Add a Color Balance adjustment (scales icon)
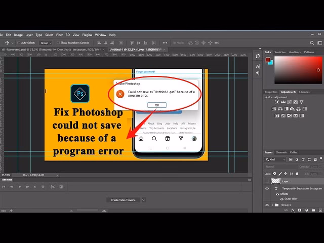 280,109
